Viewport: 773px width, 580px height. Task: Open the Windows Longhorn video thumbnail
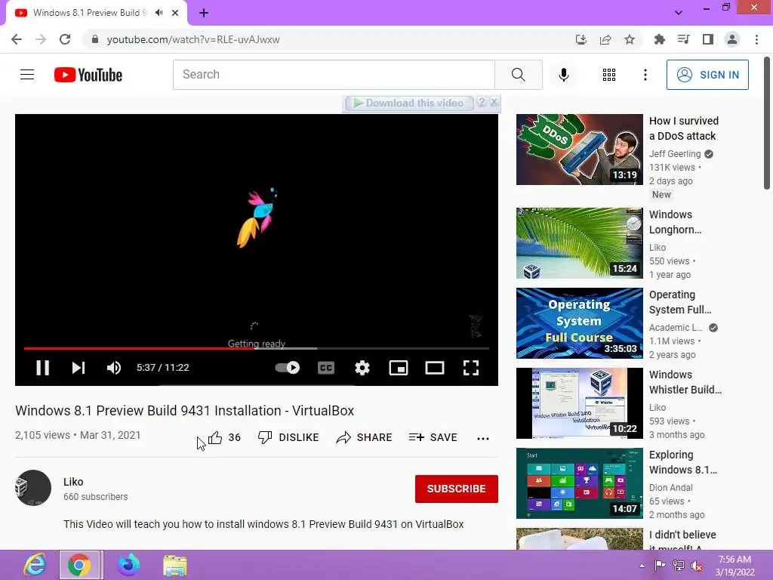tap(579, 243)
